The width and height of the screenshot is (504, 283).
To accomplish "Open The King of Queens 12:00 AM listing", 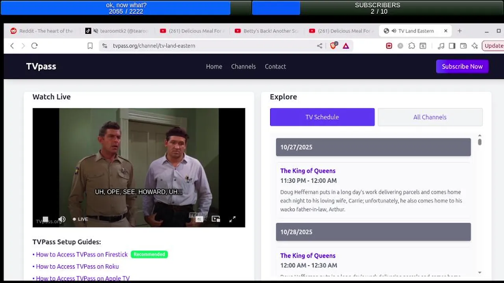I will coord(308,255).
